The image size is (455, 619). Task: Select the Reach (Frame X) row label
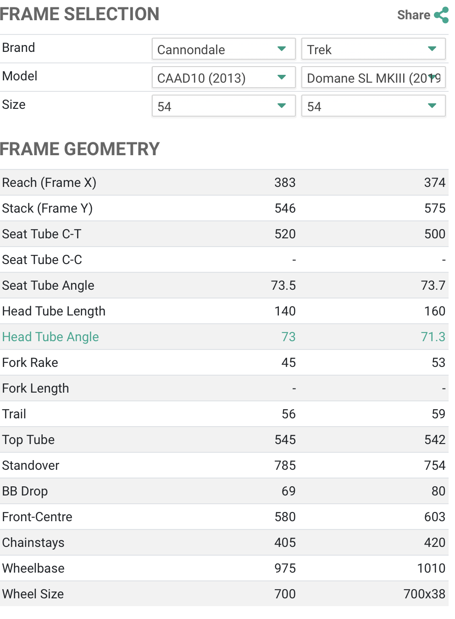49,183
